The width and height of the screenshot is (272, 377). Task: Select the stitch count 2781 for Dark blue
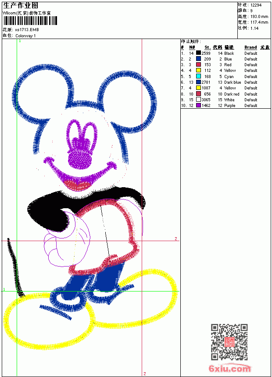[x=206, y=82]
